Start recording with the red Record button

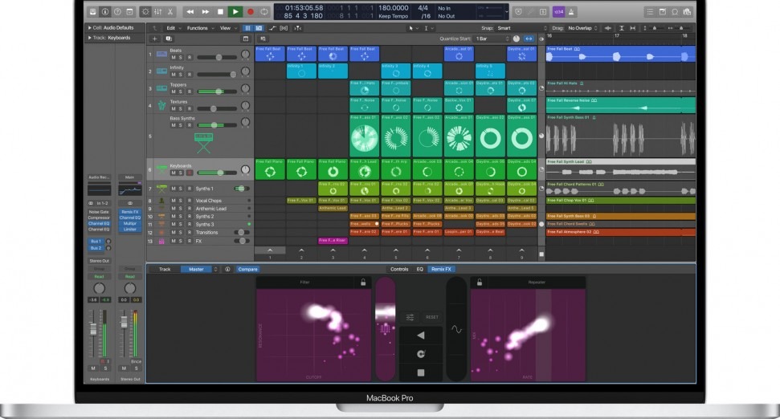point(251,11)
